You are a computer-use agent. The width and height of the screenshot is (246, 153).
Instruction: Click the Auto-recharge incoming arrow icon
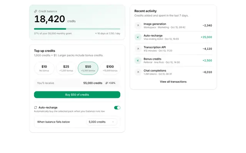138,37
